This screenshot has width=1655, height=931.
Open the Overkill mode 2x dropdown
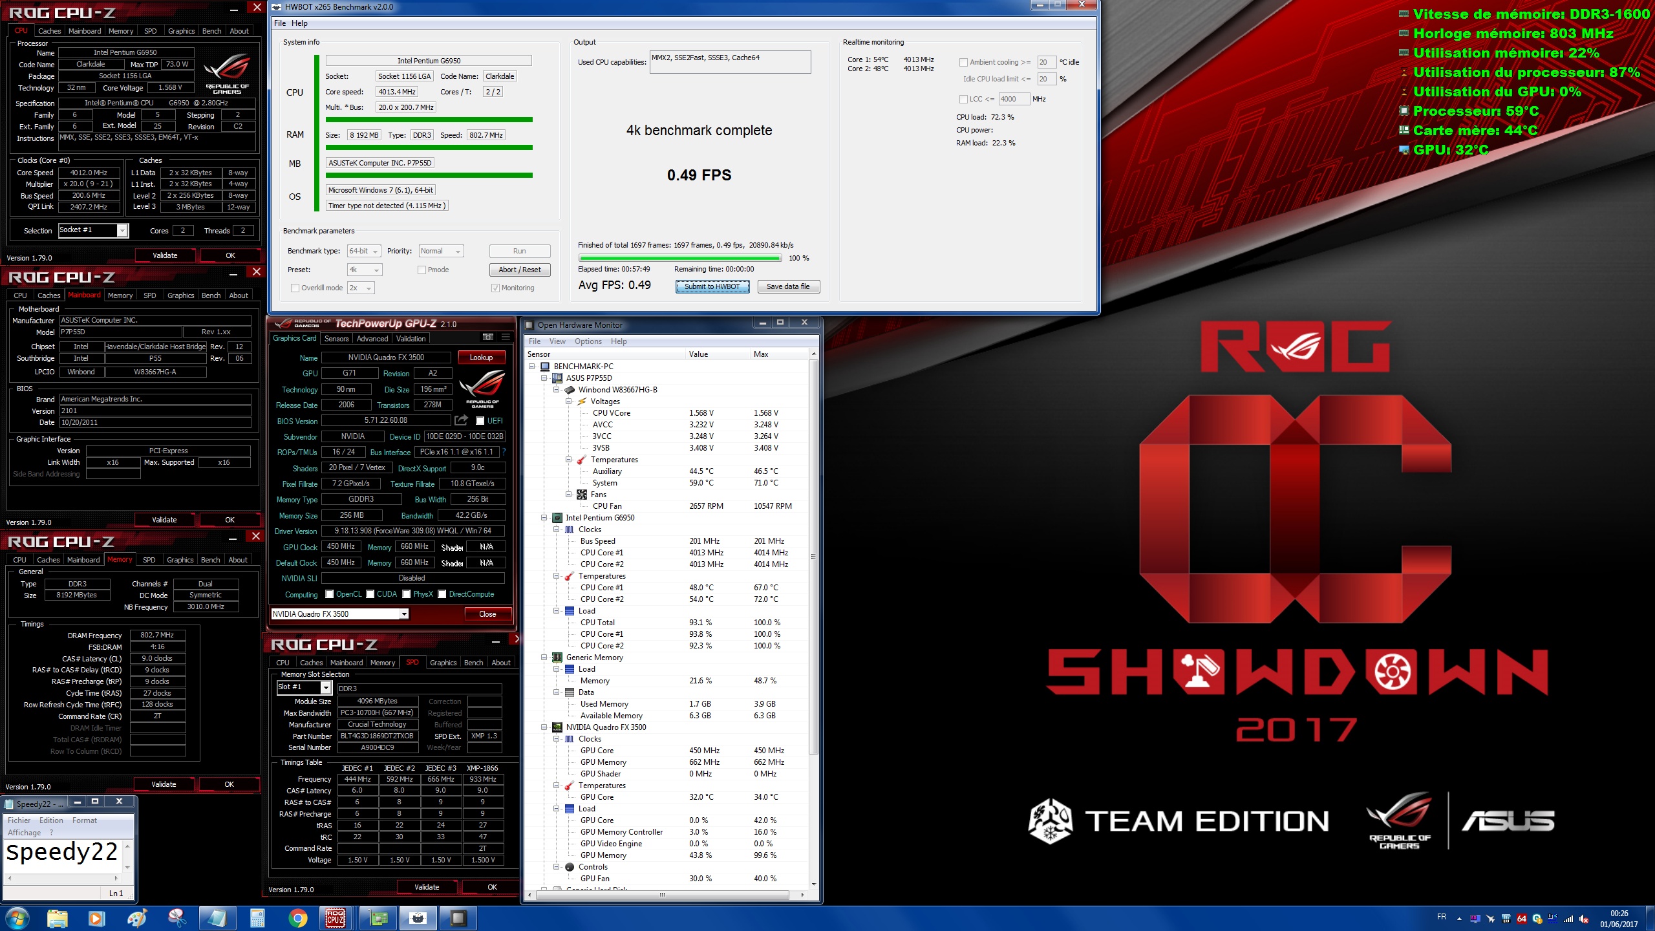coord(361,288)
